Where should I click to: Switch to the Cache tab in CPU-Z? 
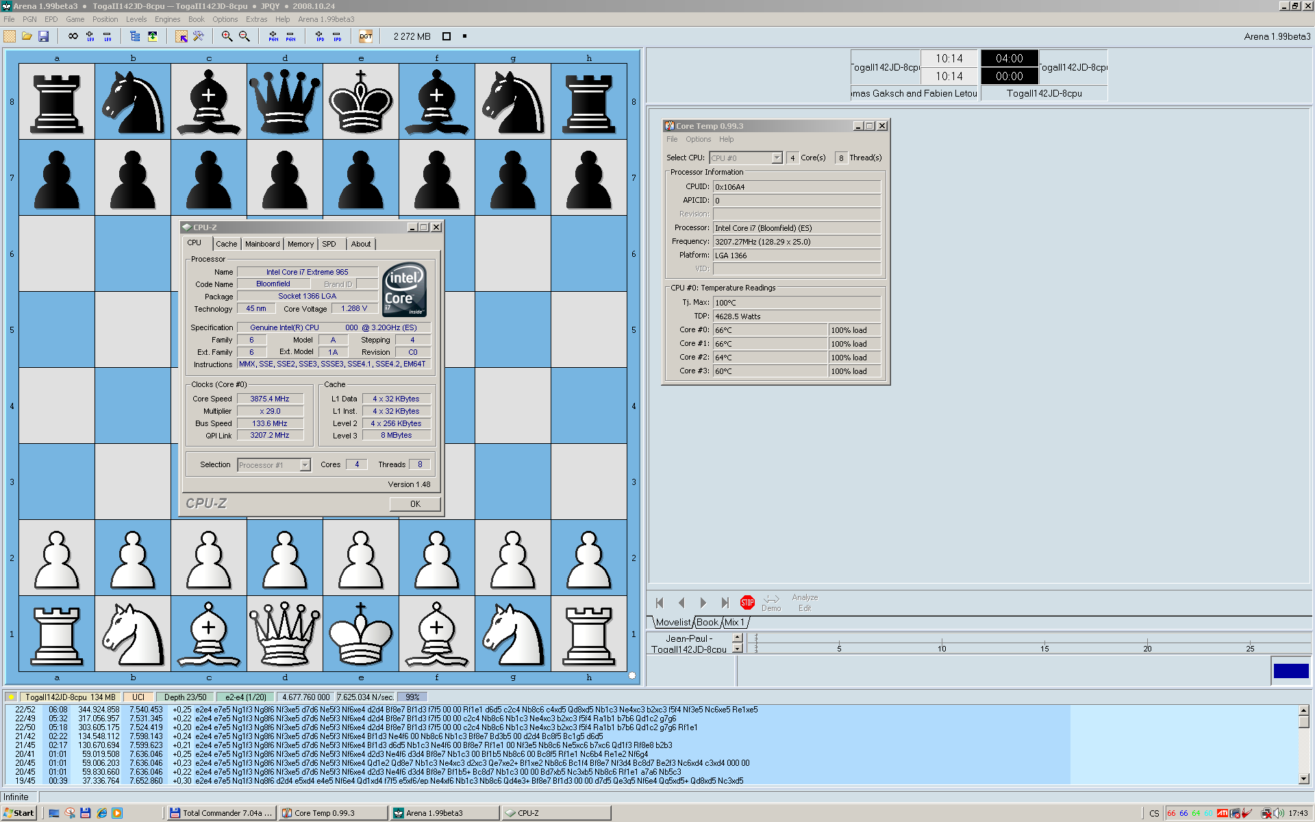pyautogui.click(x=227, y=244)
